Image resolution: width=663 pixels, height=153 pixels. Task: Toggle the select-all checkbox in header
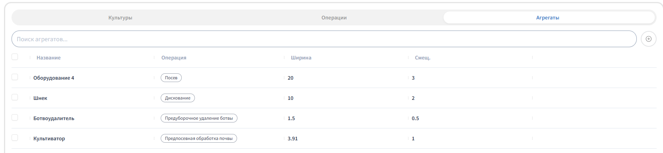click(x=15, y=57)
